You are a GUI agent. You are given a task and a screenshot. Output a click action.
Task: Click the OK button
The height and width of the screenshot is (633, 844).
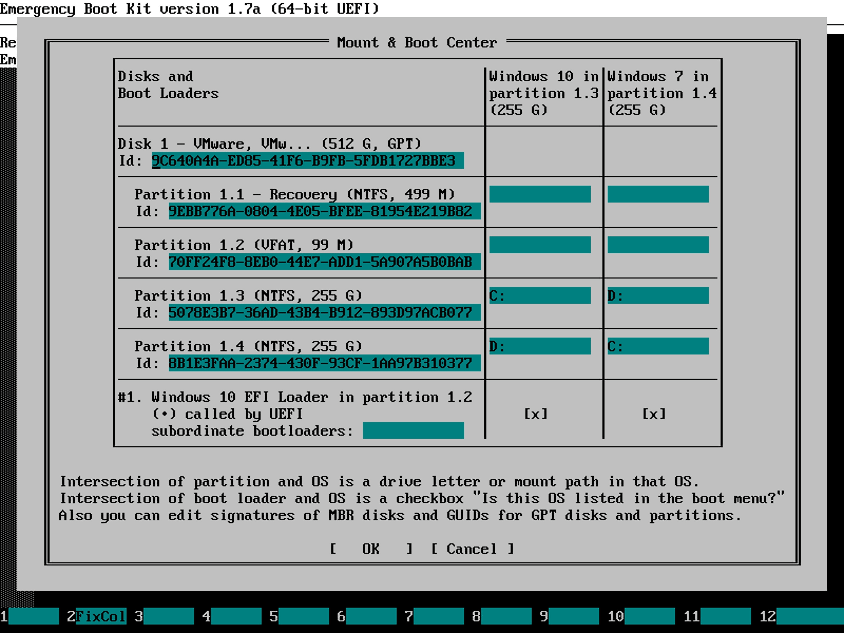[x=371, y=549]
